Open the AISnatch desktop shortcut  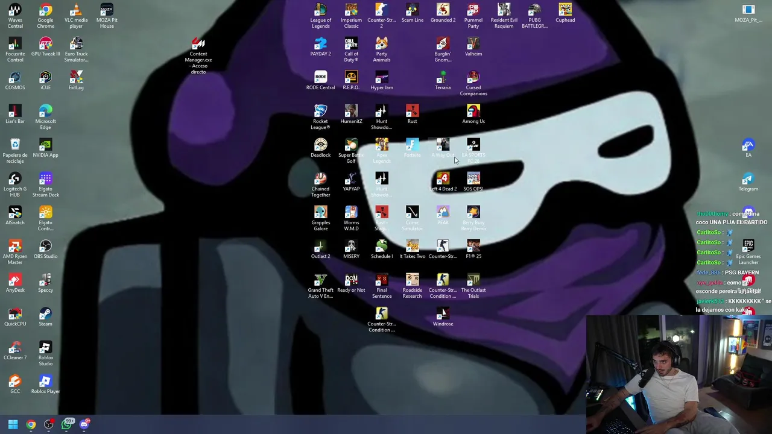coord(15,216)
